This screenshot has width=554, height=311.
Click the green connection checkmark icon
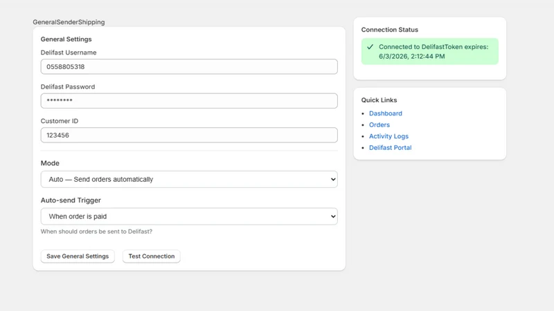[370, 47]
